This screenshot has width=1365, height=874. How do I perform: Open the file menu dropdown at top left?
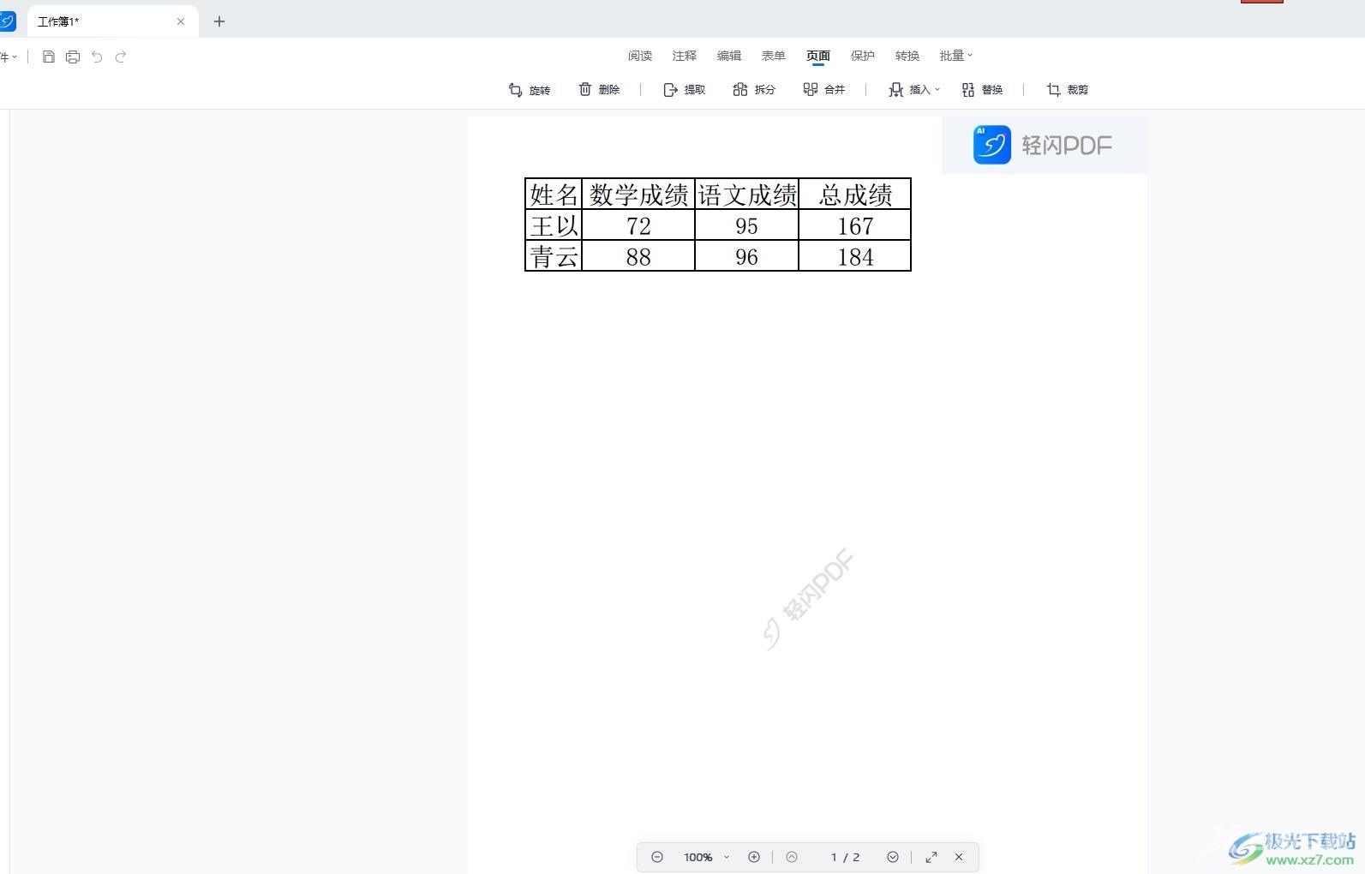(x=9, y=57)
